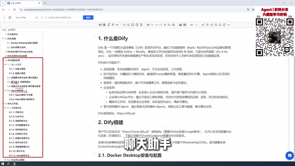Zoom in using magnifier plus icon

216,25
